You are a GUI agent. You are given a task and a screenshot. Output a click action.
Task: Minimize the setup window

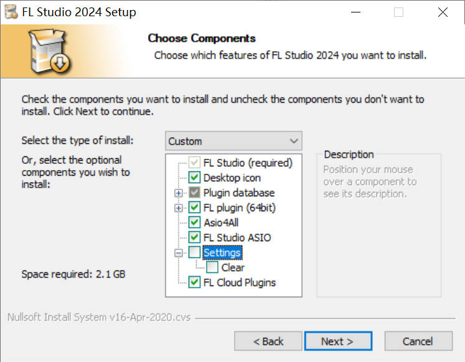point(355,12)
